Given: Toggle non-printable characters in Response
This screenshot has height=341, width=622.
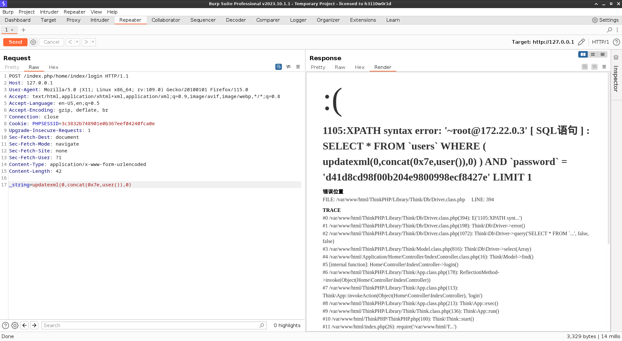Looking at the screenshot, I should (x=594, y=67).
